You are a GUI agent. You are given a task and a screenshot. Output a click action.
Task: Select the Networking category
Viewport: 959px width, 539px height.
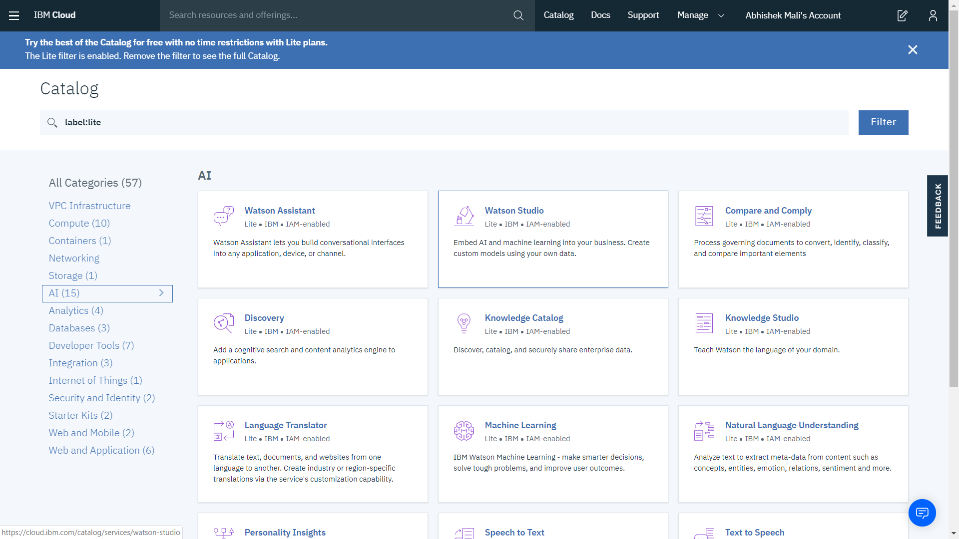click(74, 258)
